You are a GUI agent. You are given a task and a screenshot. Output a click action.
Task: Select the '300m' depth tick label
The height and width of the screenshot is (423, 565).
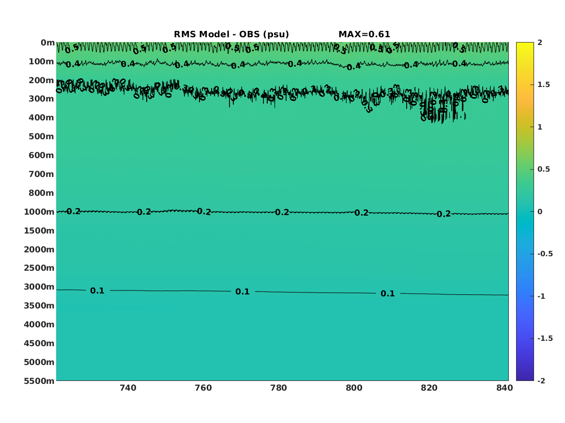[41, 99]
